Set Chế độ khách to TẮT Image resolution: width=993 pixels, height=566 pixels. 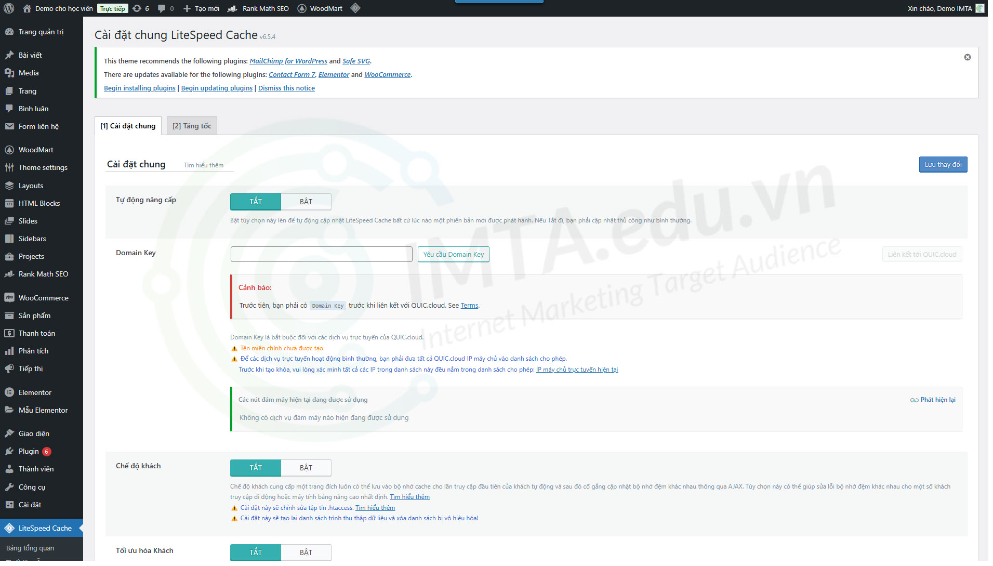point(256,468)
